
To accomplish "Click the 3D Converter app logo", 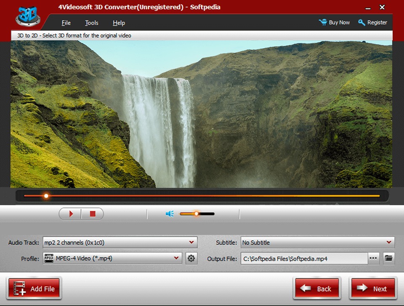I will 28,16.
